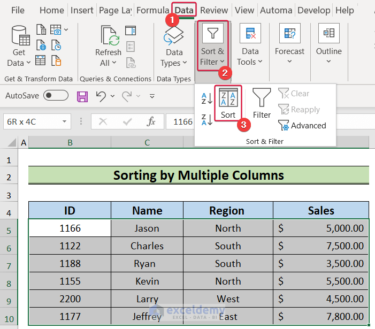Click the Forecast button
Image resolution: width=375 pixels, height=329 pixels.
point(289,47)
